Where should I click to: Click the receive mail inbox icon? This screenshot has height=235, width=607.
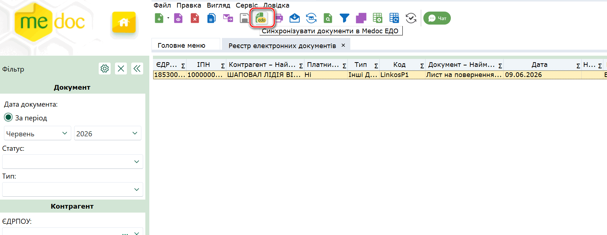[295, 18]
